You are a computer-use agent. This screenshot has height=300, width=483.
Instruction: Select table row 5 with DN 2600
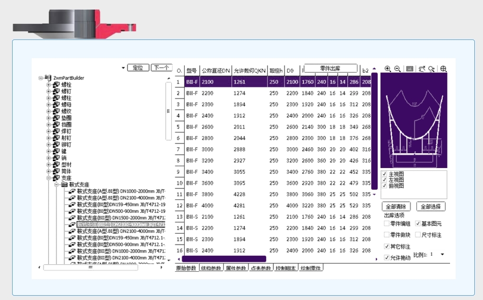(273, 127)
